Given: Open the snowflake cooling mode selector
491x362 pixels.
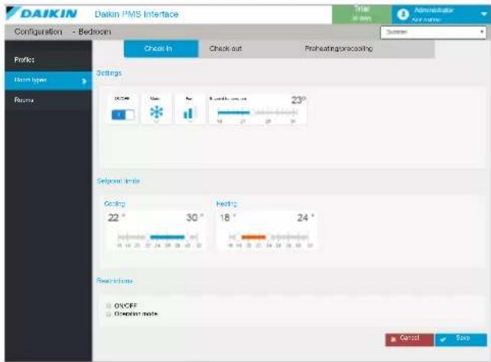Looking at the screenshot, I should click(156, 113).
